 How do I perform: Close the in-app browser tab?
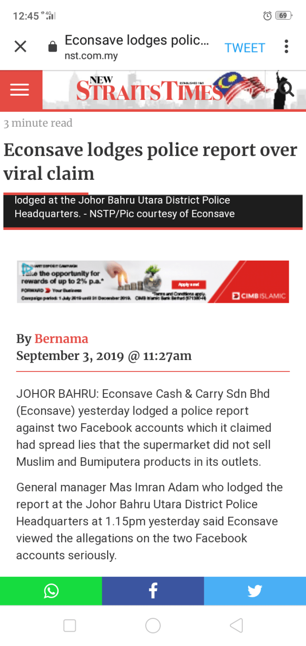[x=20, y=46]
